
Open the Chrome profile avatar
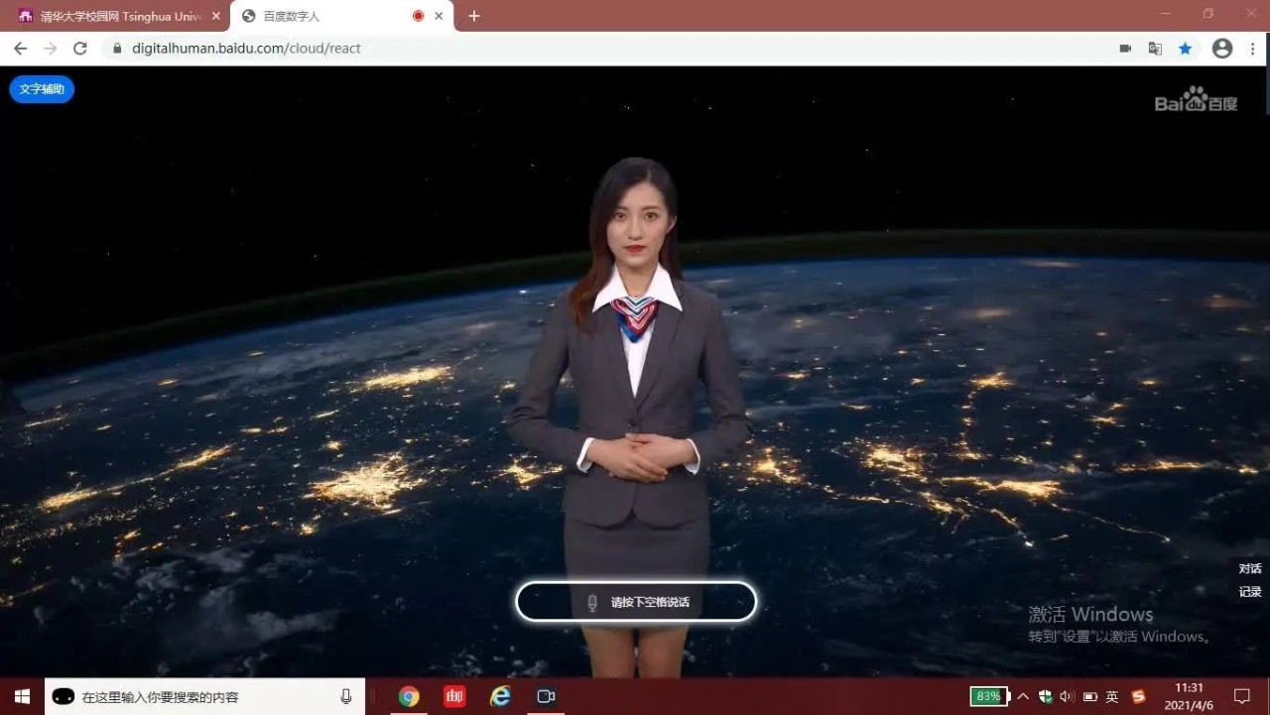pos(1222,49)
